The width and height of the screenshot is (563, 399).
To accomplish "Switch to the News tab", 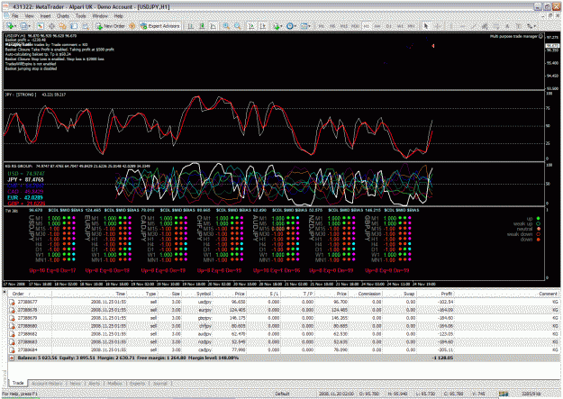I will [x=76, y=384].
